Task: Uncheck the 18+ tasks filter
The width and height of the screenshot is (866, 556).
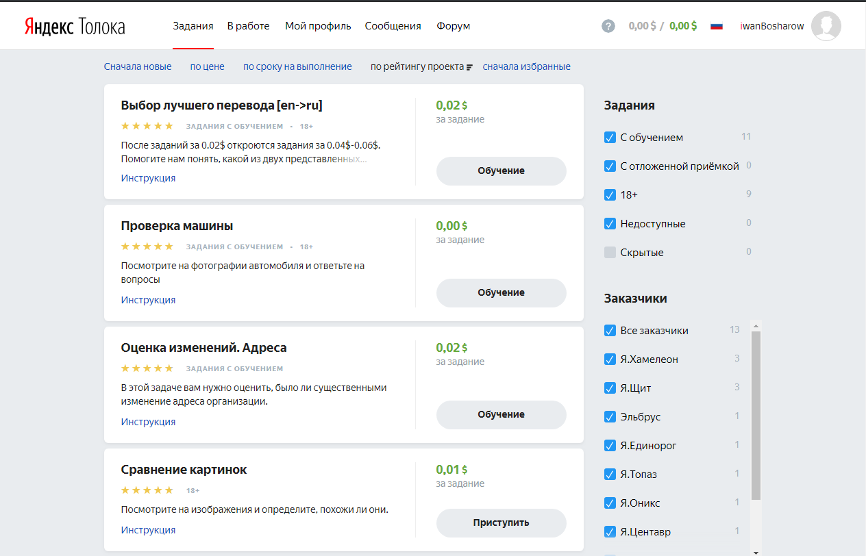Action: coord(610,195)
